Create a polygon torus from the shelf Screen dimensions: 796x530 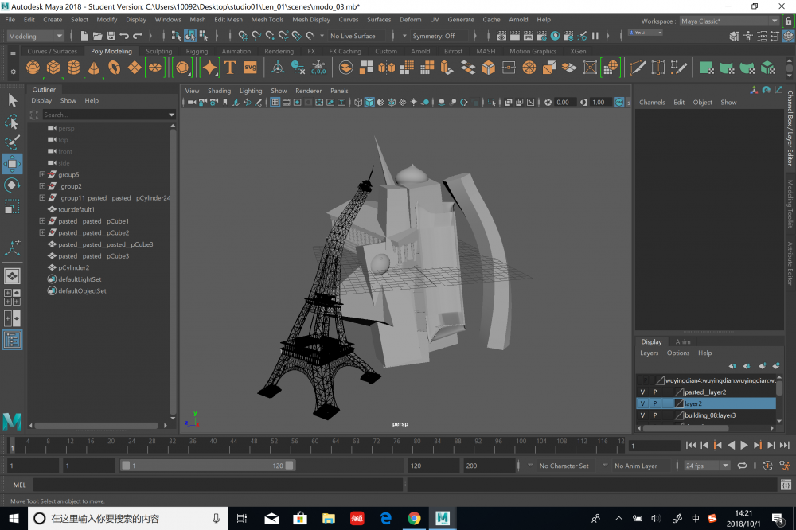pyautogui.click(x=114, y=68)
